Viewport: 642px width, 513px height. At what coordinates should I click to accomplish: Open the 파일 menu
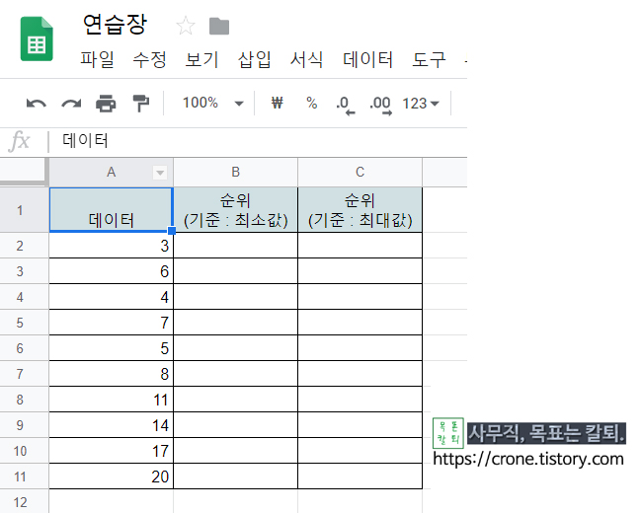97,60
